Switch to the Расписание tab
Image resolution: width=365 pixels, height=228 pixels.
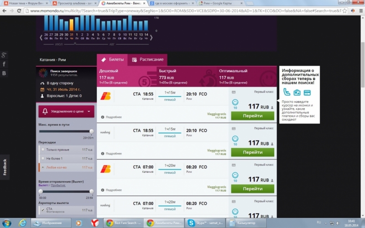click(x=147, y=60)
